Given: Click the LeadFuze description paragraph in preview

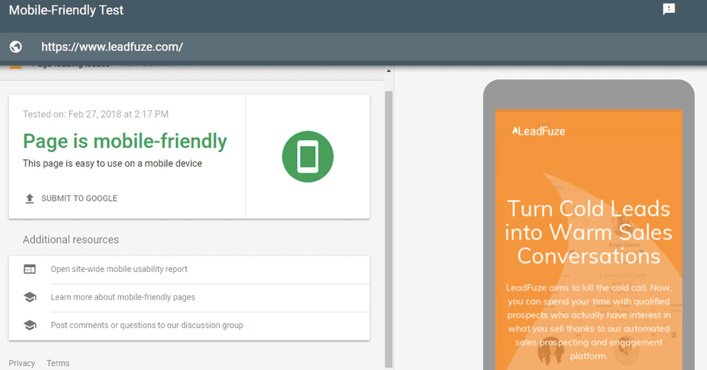Looking at the screenshot, I should tap(588, 322).
